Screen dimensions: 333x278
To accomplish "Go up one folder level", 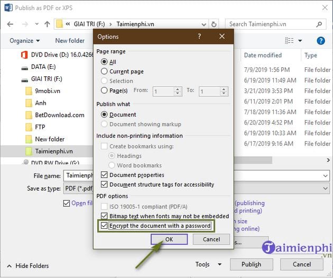I will coord(47,24).
